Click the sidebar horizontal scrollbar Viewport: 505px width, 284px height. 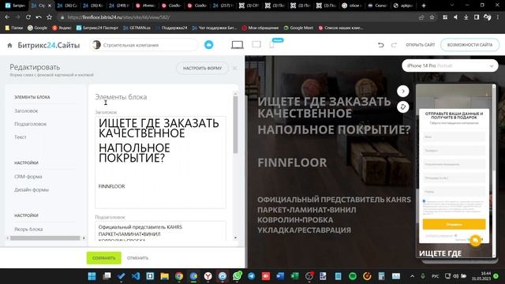coord(45,238)
